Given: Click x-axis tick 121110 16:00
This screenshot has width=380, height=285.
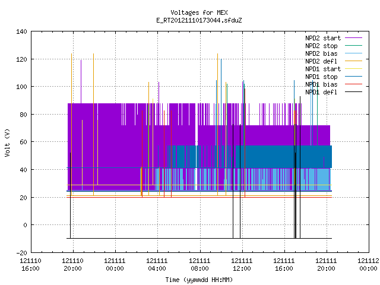Looking at the screenshot, I should [30, 265].
